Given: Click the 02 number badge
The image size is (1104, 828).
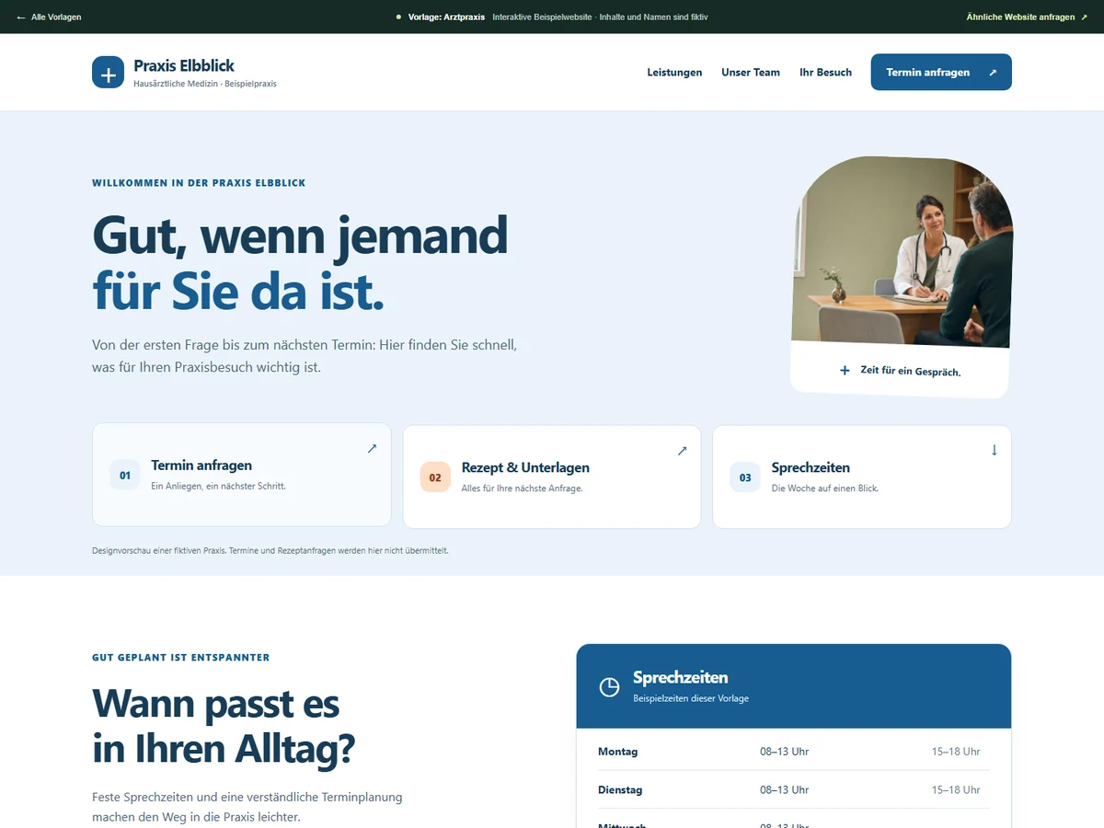Looking at the screenshot, I should (x=435, y=477).
